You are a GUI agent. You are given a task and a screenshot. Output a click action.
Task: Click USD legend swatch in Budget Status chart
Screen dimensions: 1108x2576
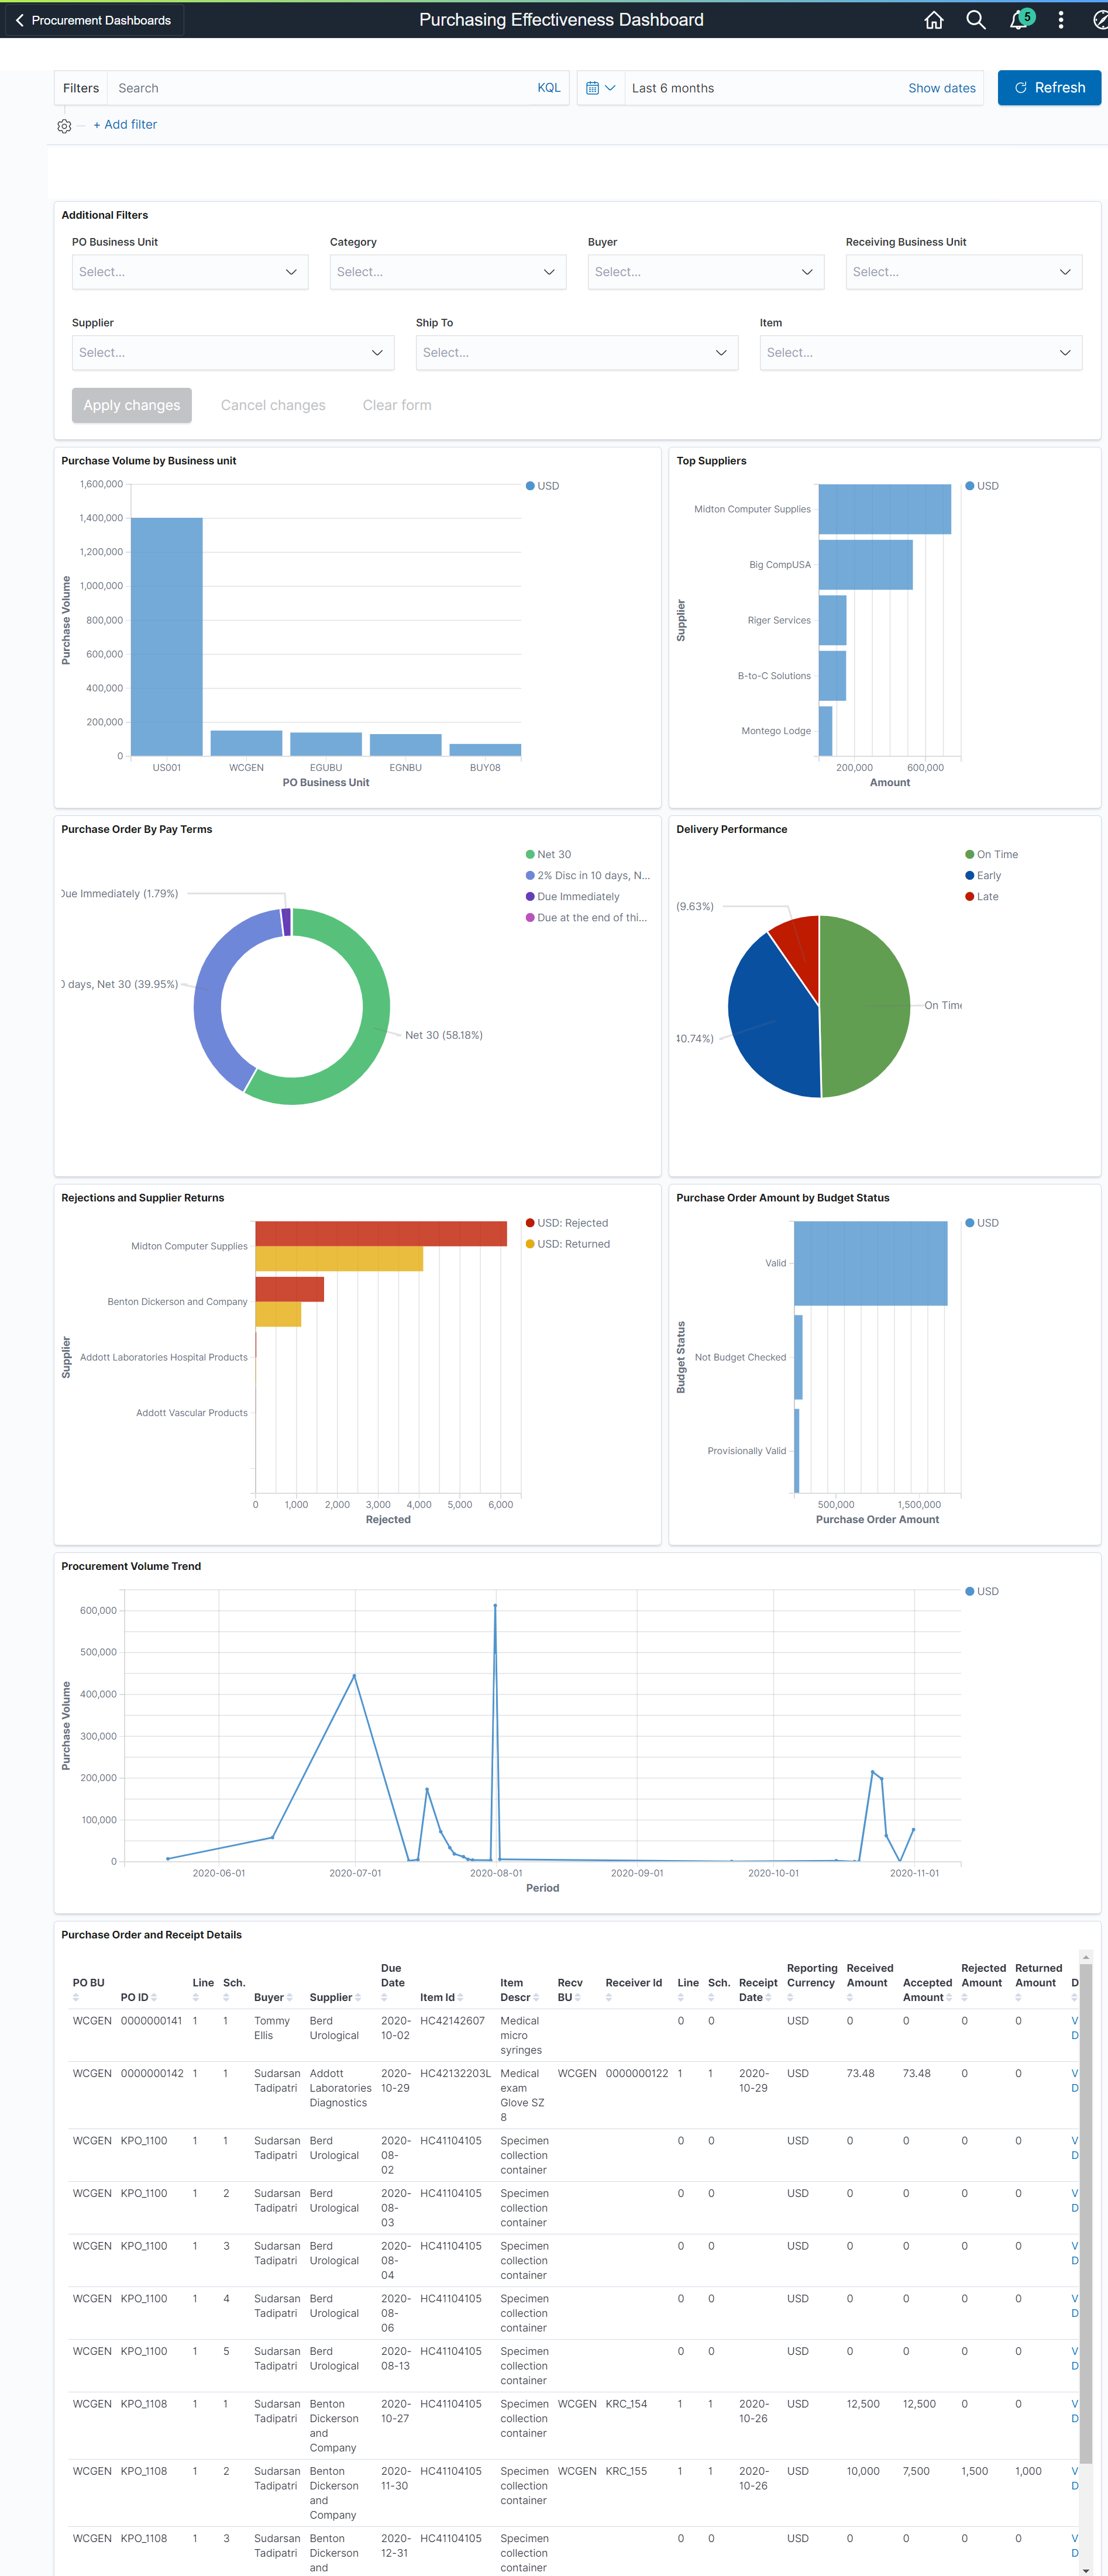click(969, 1223)
